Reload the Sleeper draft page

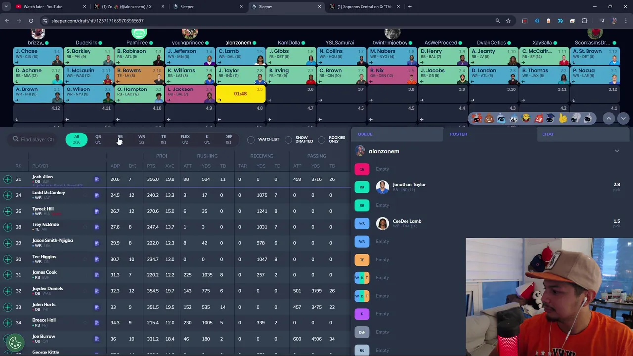click(x=31, y=21)
